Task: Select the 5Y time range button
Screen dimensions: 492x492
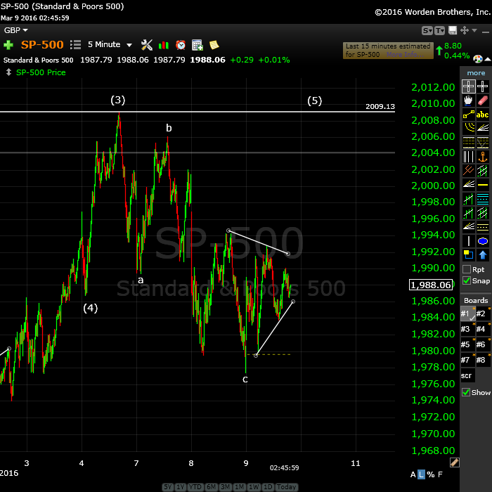Action: [168, 487]
